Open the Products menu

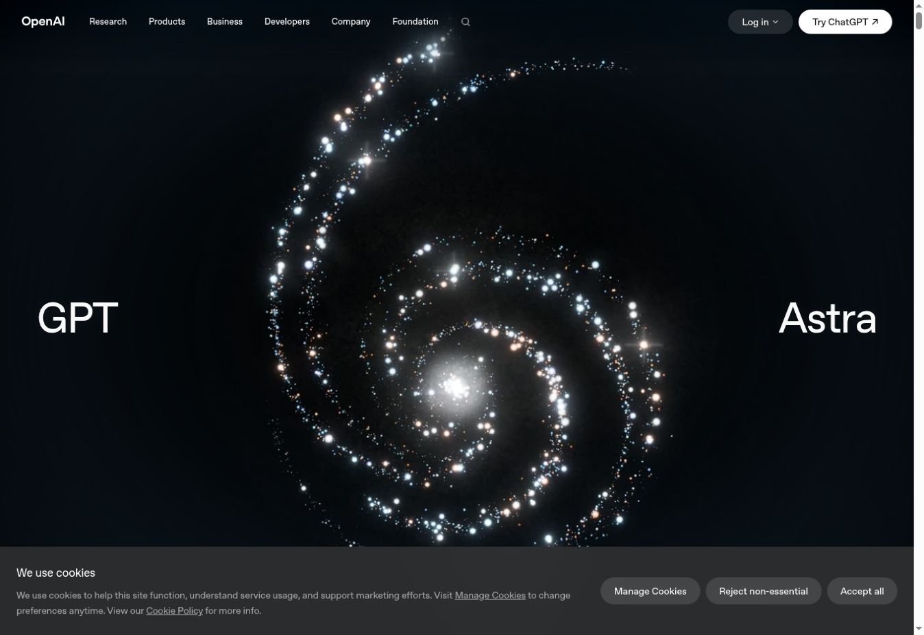pos(167,21)
